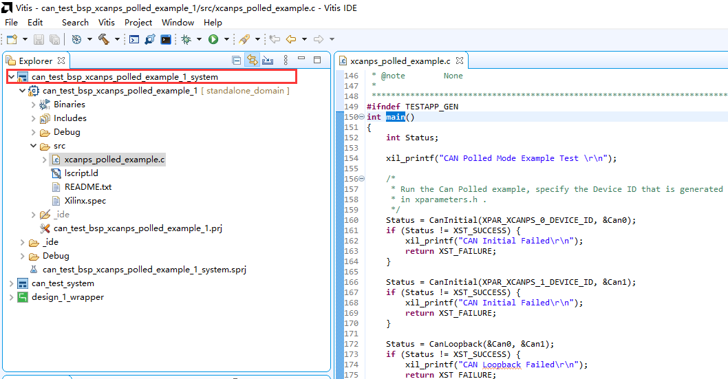Open the dropdown beside the highlighter icon
The height and width of the screenshot is (379, 728).
pos(257,39)
